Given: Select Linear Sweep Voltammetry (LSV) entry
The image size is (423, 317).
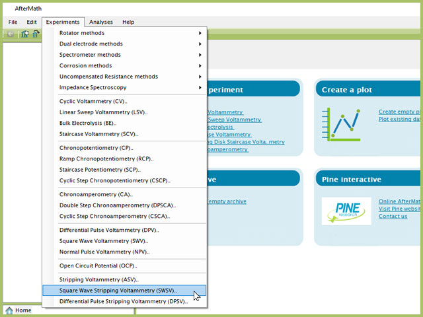Looking at the screenshot, I should point(125,112).
